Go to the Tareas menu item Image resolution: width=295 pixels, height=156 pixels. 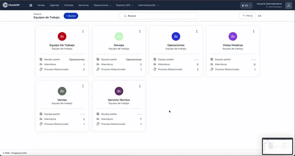pos(41,6)
